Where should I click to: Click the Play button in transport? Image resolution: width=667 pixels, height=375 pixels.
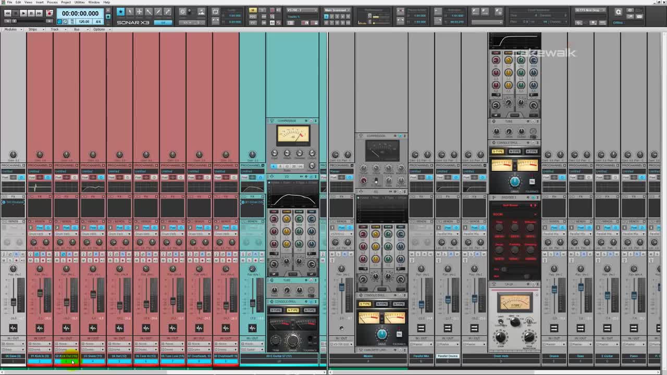23,13
